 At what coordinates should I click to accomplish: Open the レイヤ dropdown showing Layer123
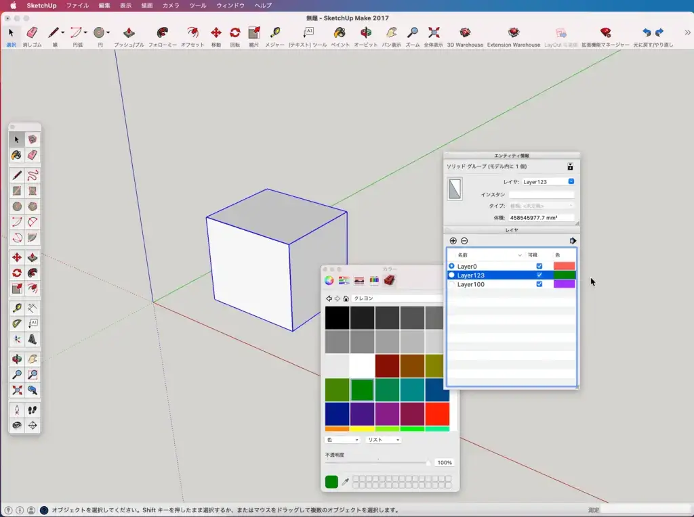548,181
